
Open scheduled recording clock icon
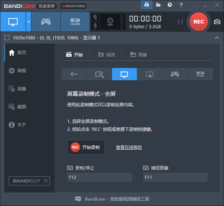169,5
